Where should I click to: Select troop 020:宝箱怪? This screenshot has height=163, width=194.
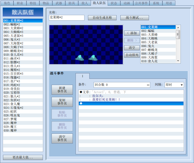pos(23,93)
